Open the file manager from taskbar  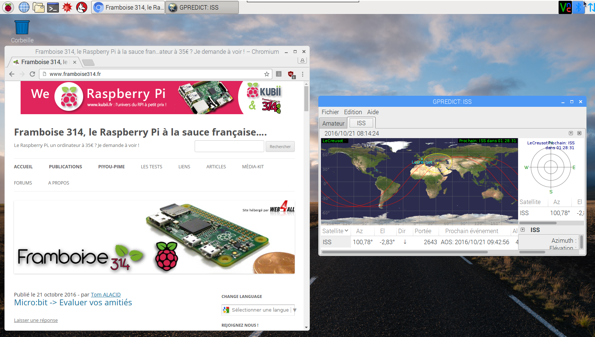(38, 7)
